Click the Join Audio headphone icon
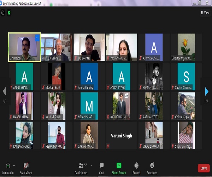Screen dimensions: 212x177 (x=8, y=166)
